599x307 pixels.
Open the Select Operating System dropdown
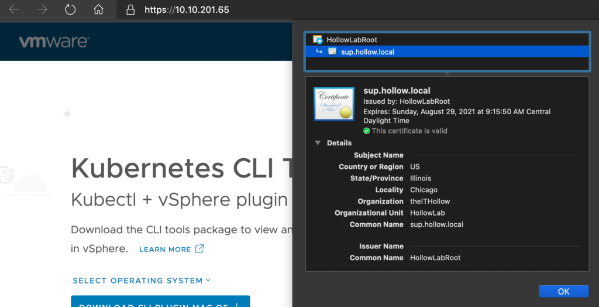(x=141, y=281)
